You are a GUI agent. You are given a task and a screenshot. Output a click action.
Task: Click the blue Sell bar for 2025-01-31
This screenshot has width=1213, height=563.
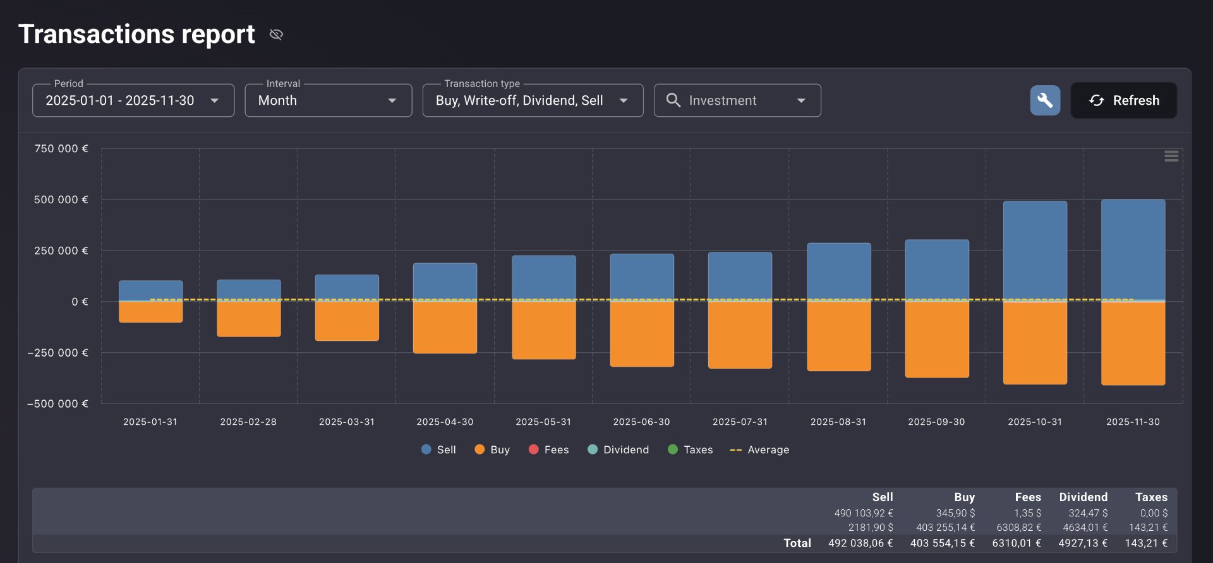[151, 290]
